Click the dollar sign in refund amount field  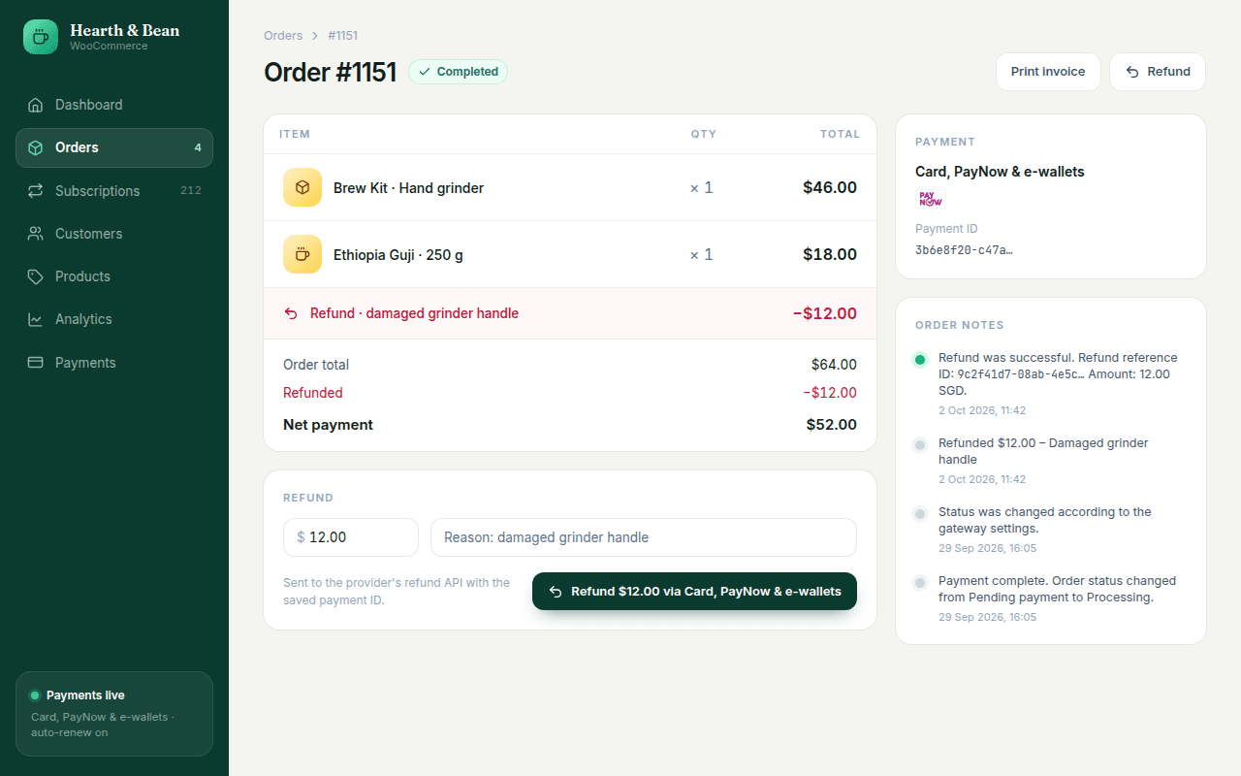click(301, 537)
